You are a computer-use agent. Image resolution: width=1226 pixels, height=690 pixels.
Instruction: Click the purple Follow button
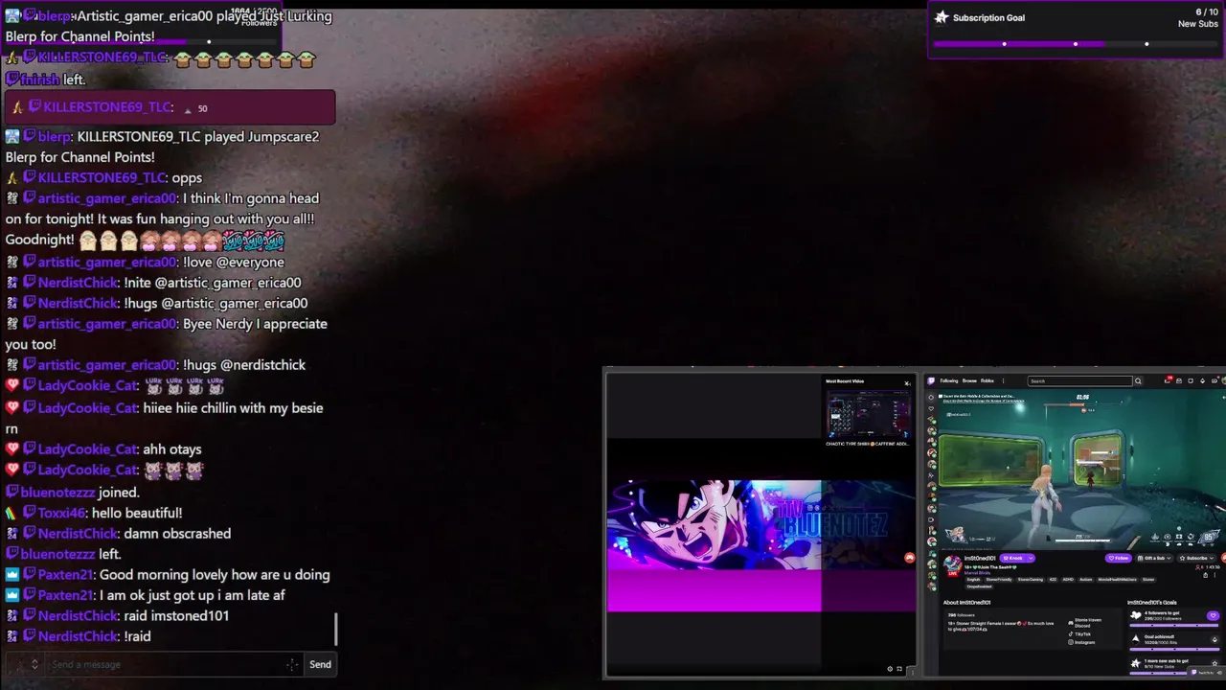pos(1118,558)
